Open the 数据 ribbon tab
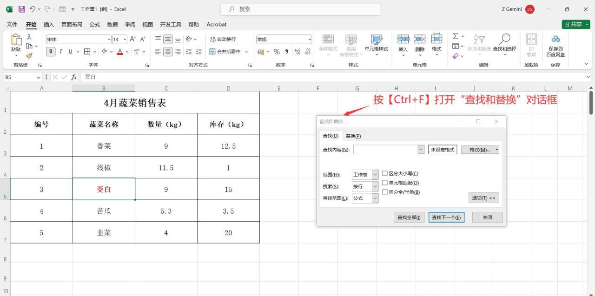Screen dimensions: 595x296 pos(112,25)
